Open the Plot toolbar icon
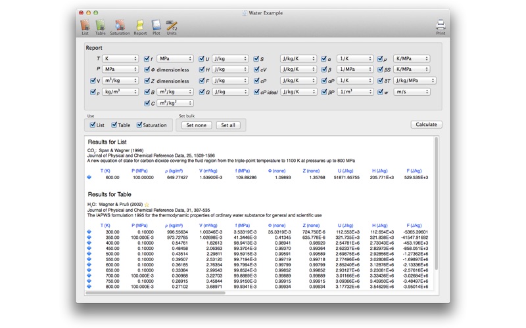526x328 pixels. click(156, 27)
